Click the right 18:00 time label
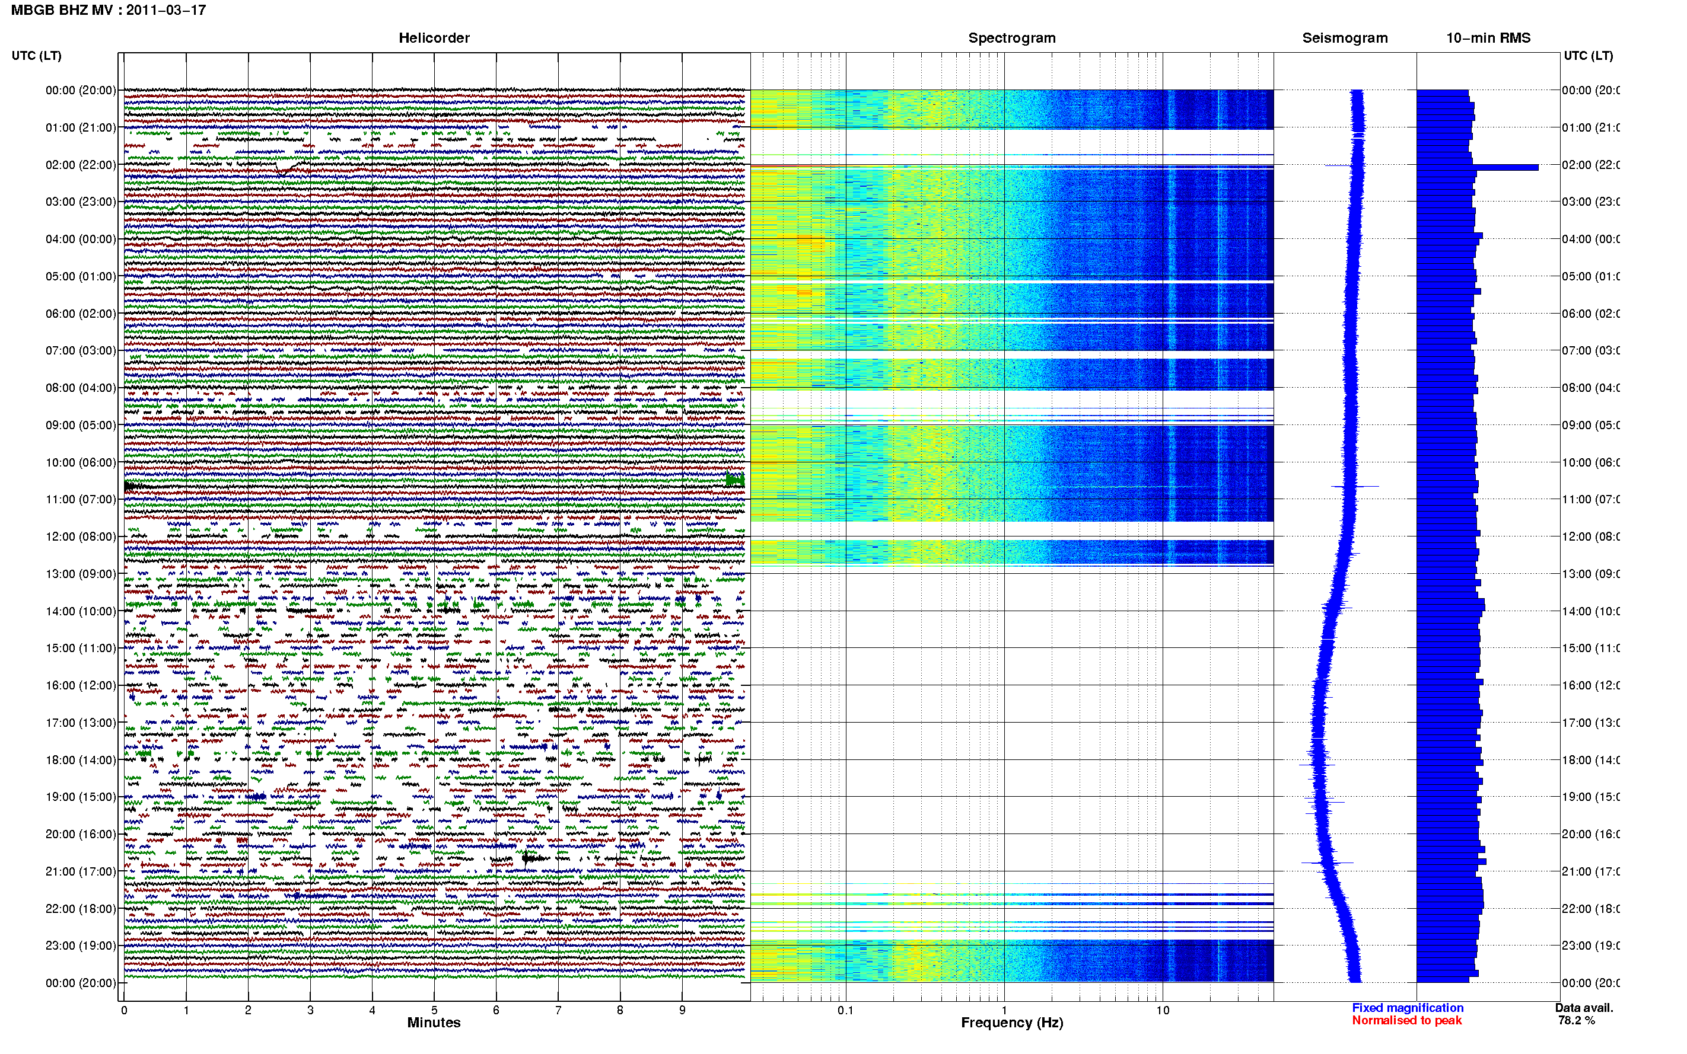This screenshot has width=1687, height=1054. tap(1590, 761)
